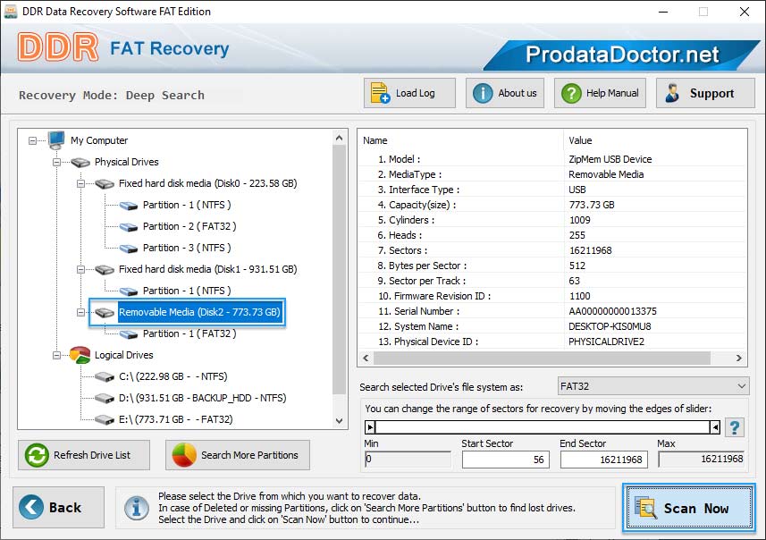Select Fixed hard disk media Disk0 entry
The width and height of the screenshot is (766, 540).
207,184
